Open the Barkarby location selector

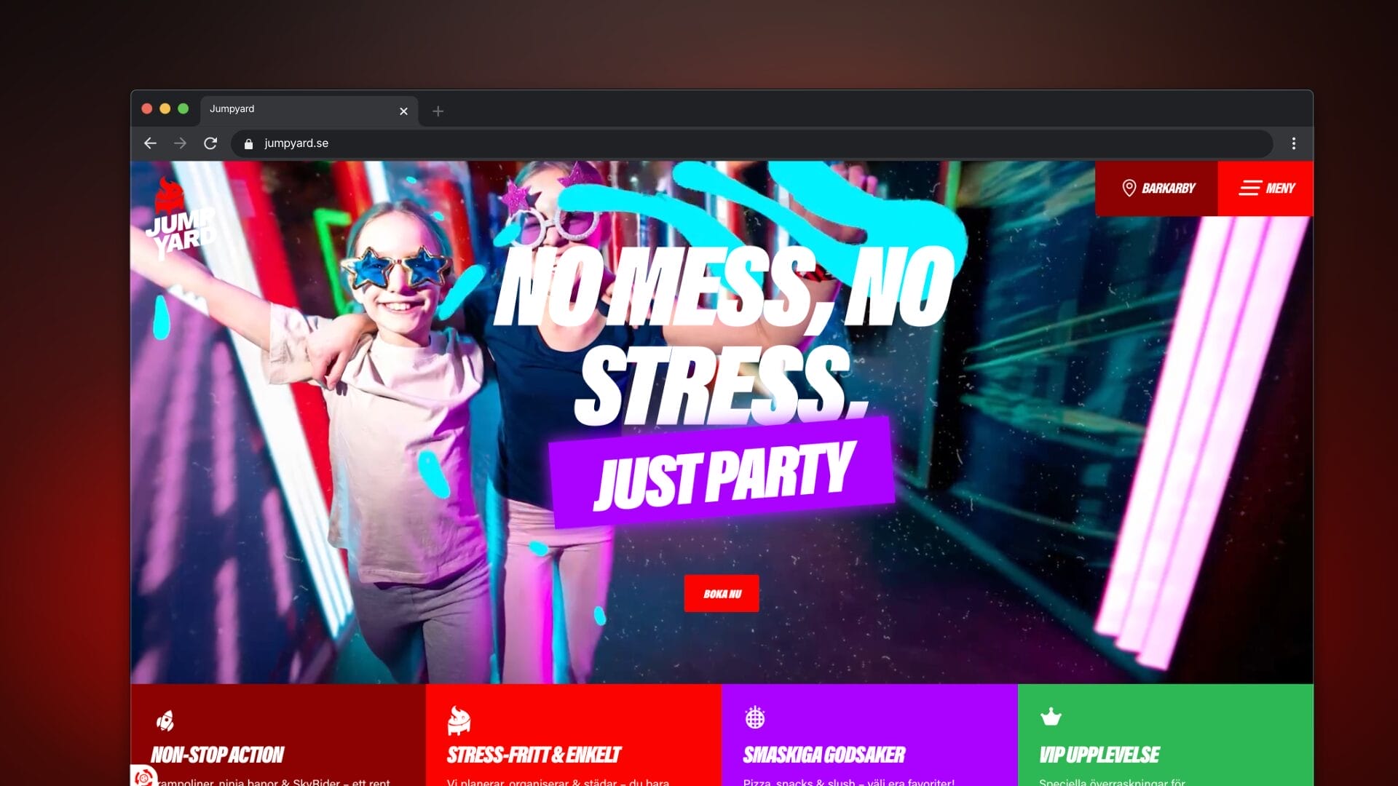click(1157, 188)
